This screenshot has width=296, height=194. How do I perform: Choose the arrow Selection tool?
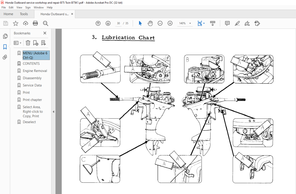tap(140, 23)
